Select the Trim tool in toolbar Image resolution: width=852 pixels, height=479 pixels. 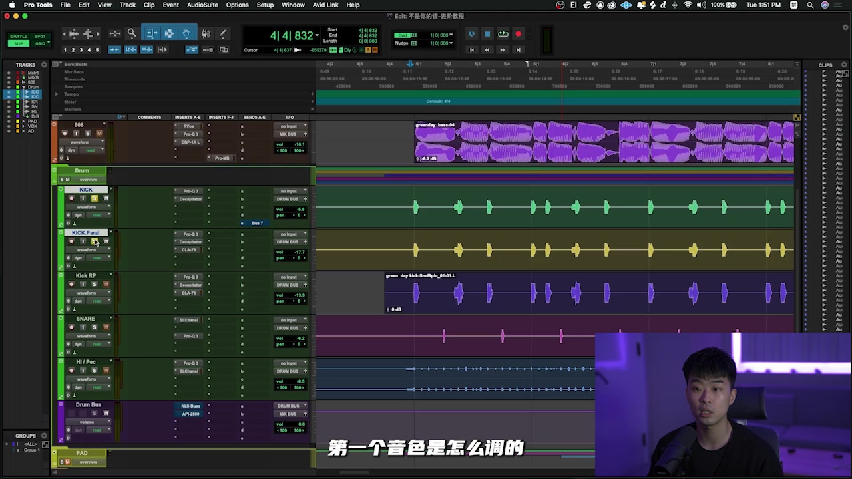coord(152,33)
